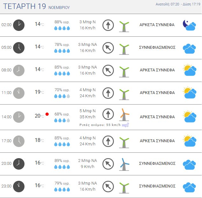Click the ΤΕΤΑΡΤΗ 19 date heading

[x=24, y=6]
